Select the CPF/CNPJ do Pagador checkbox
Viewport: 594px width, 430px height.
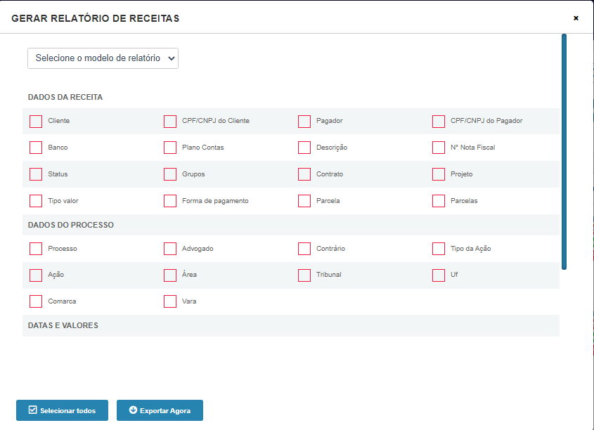coord(439,122)
